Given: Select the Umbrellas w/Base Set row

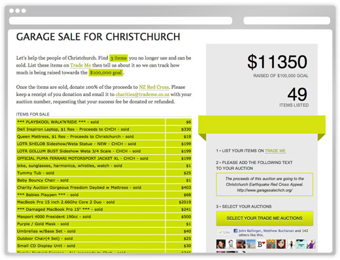Looking at the screenshot, I should pos(104,231).
